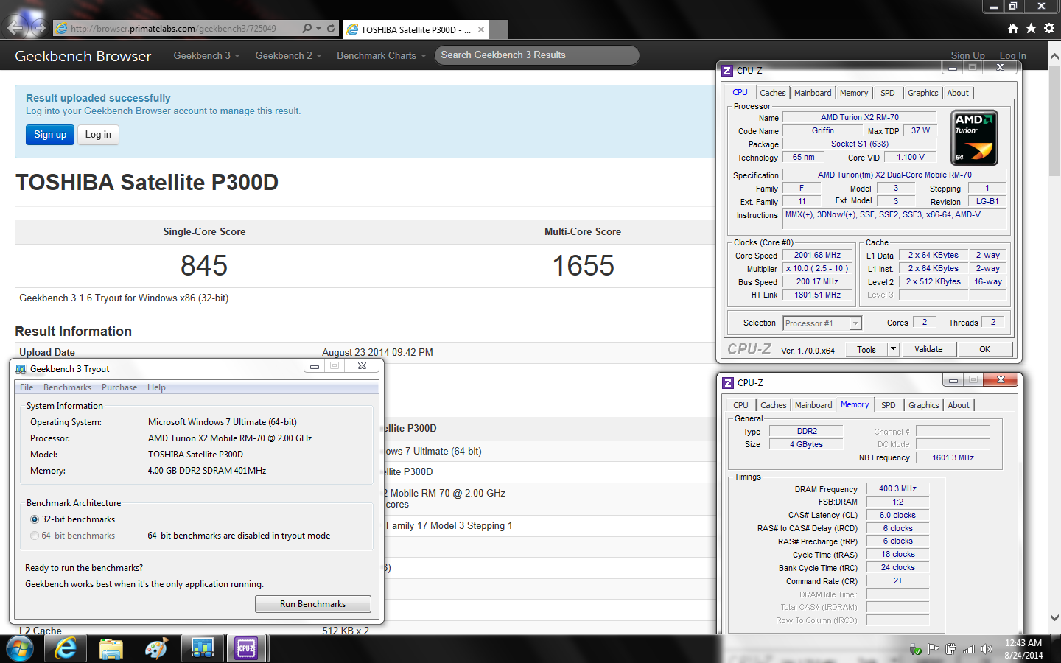
Task: Open the Purchase menu in Geekbench
Action: click(119, 387)
